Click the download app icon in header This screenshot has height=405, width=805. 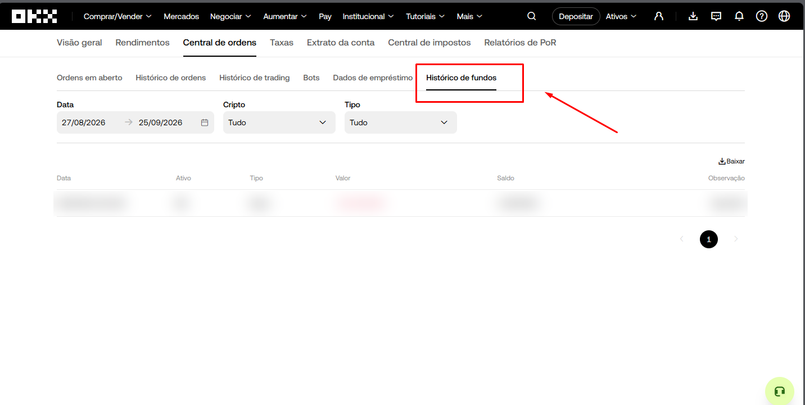tap(693, 16)
